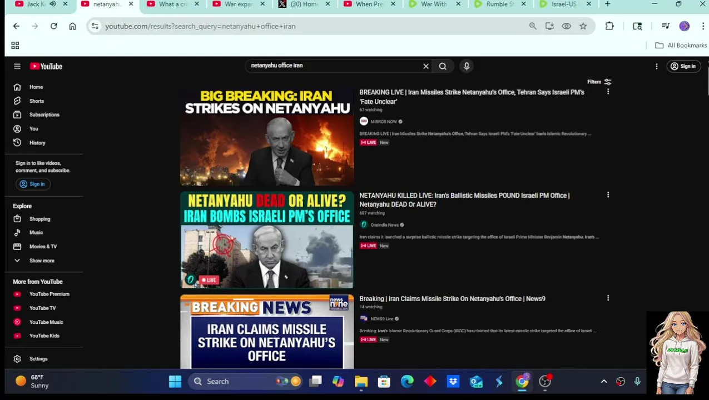Click the YouTube logo
This screenshot has width=709, height=400.
[46, 66]
